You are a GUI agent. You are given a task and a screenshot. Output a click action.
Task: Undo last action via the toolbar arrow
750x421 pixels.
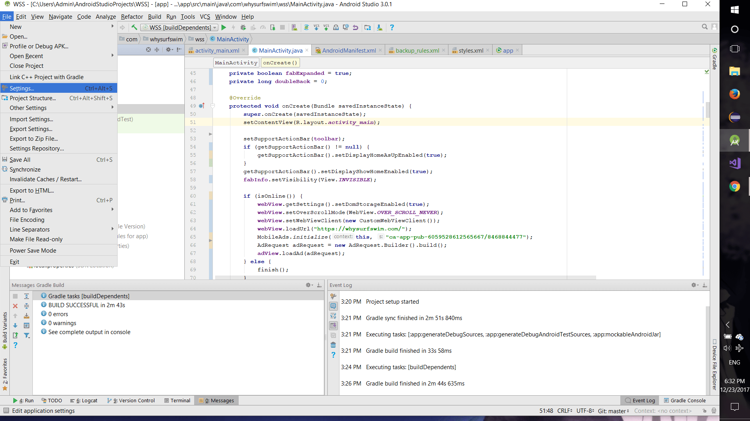(355, 27)
